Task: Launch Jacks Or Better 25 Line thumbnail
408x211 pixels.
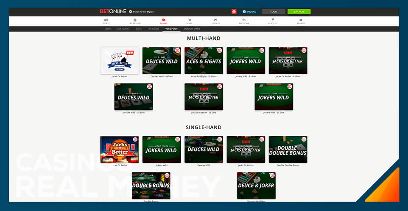Action: [x=204, y=97]
